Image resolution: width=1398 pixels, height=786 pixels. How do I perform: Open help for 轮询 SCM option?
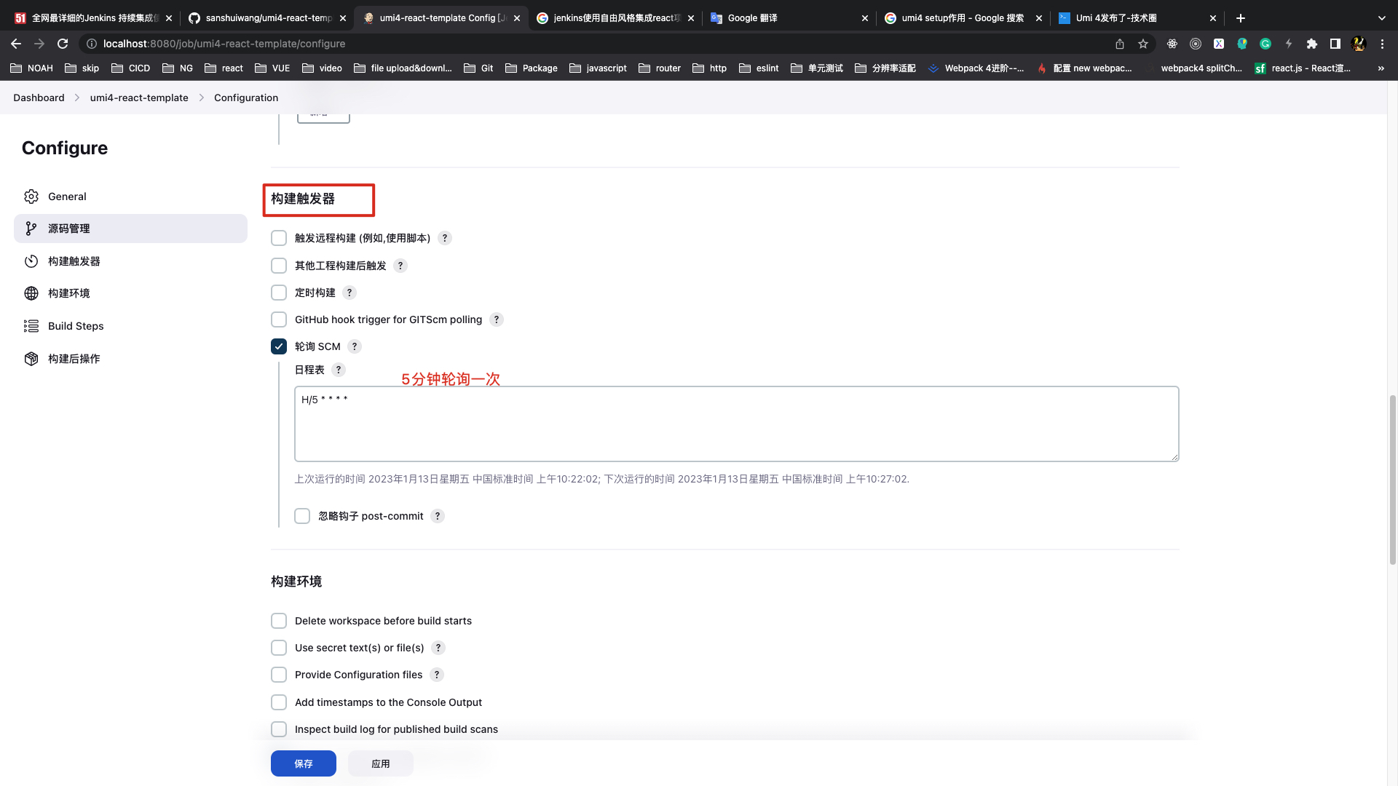[x=354, y=346]
